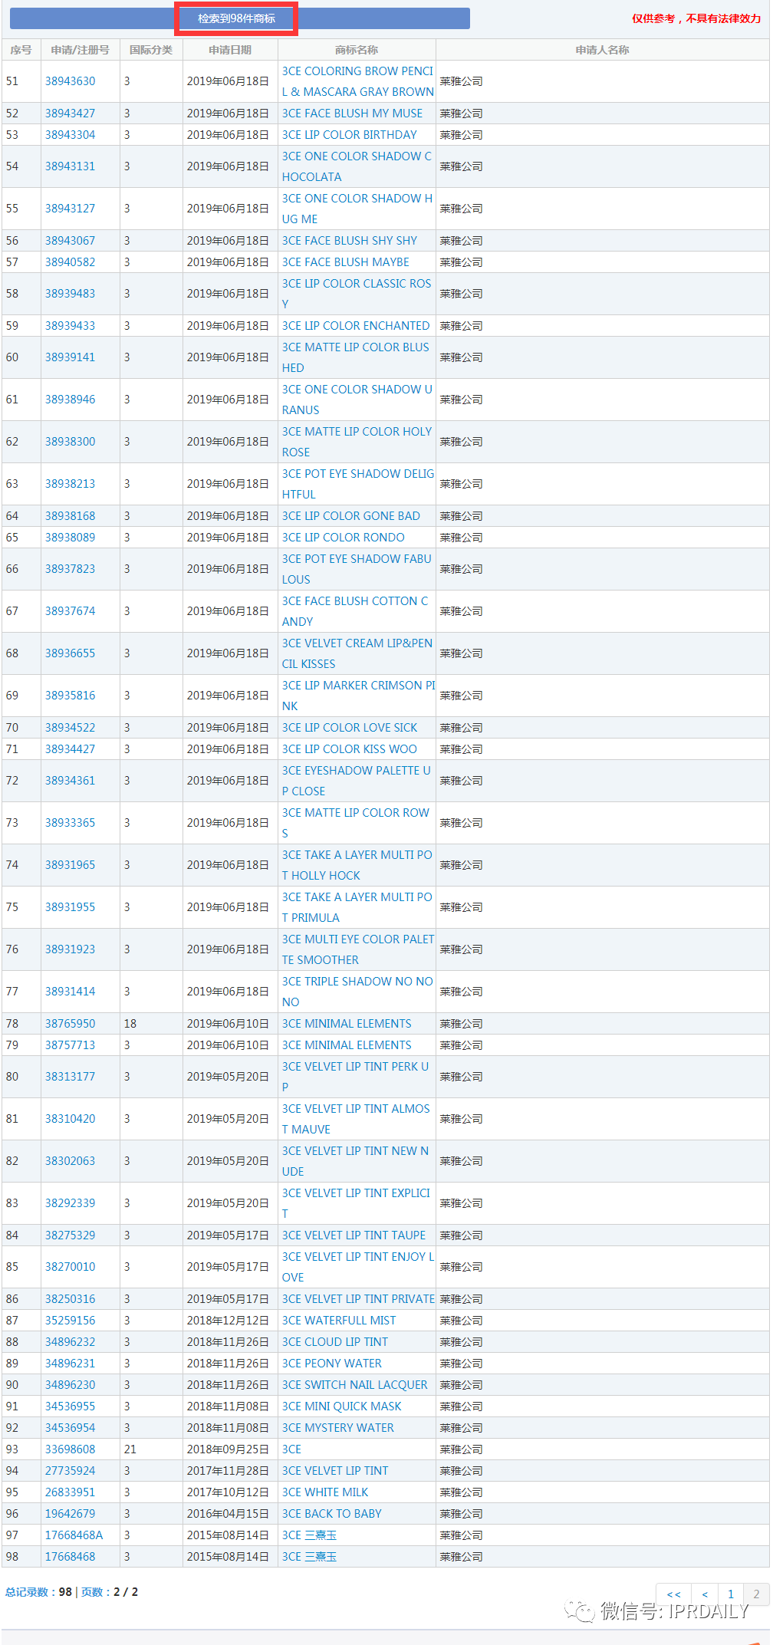Go to first page with << button
The image size is (773, 1645).
pyautogui.click(x=674, y=1594)
